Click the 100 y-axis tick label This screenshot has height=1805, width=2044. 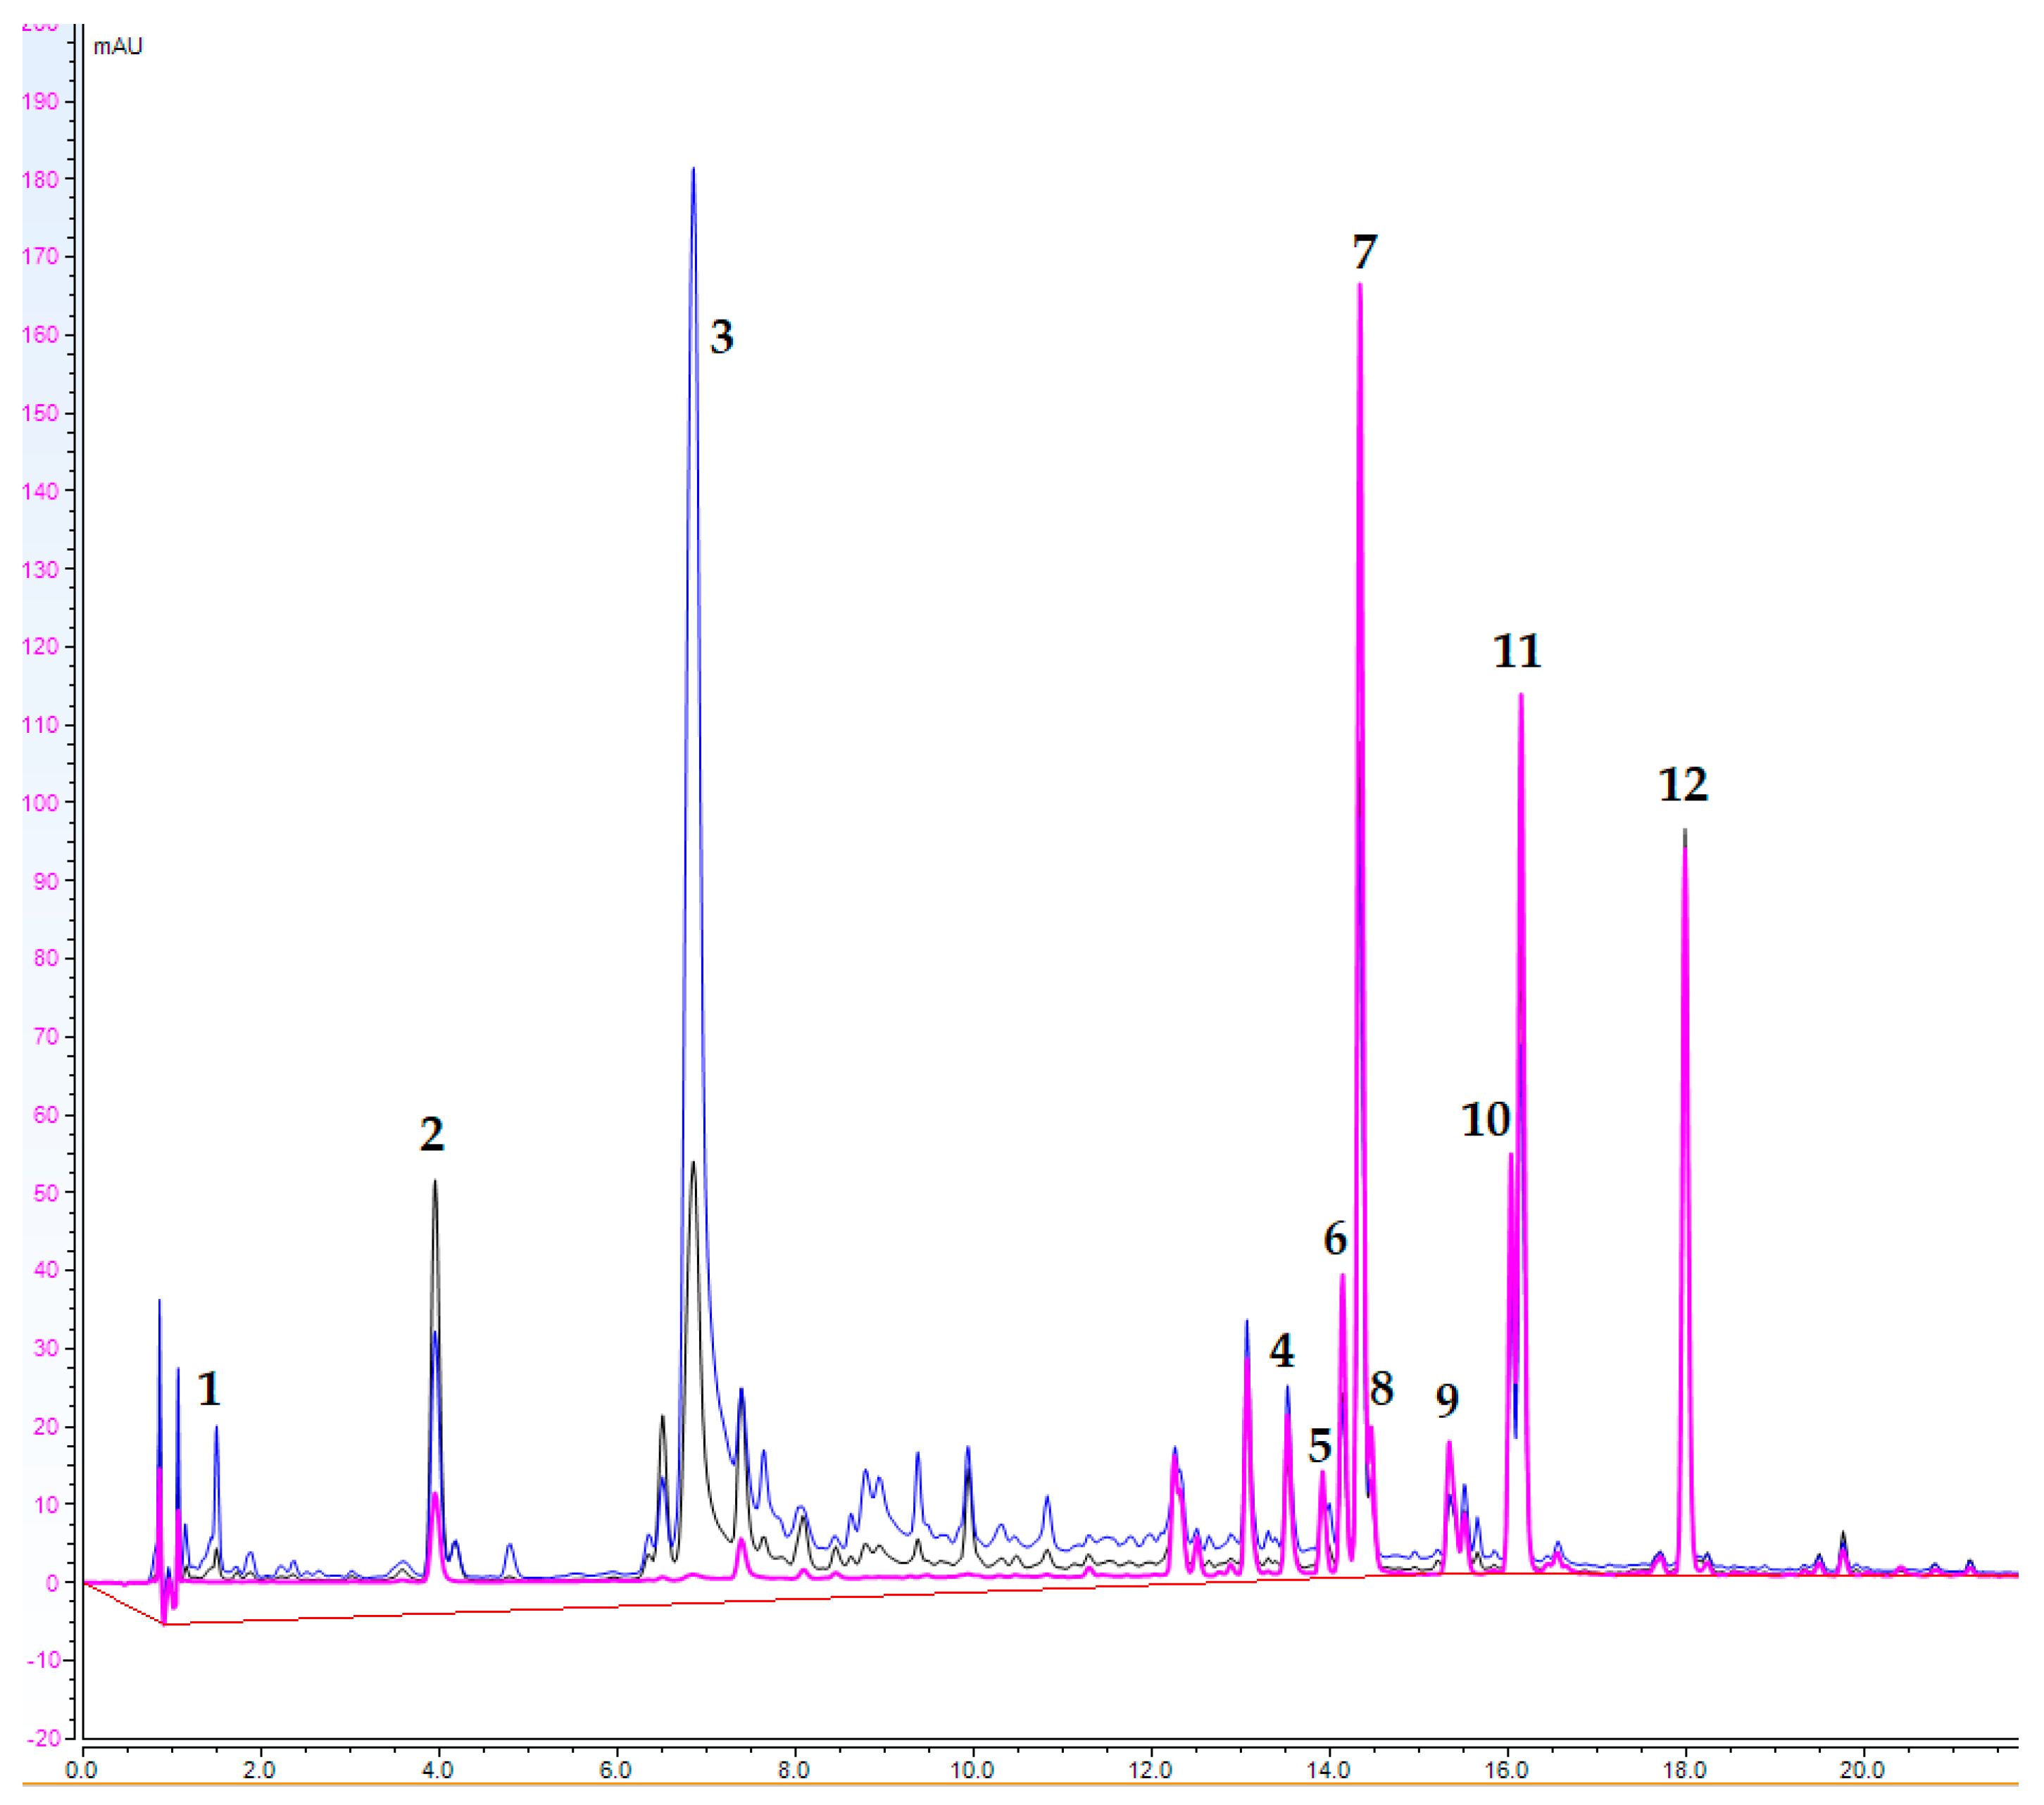coord(40,803)
